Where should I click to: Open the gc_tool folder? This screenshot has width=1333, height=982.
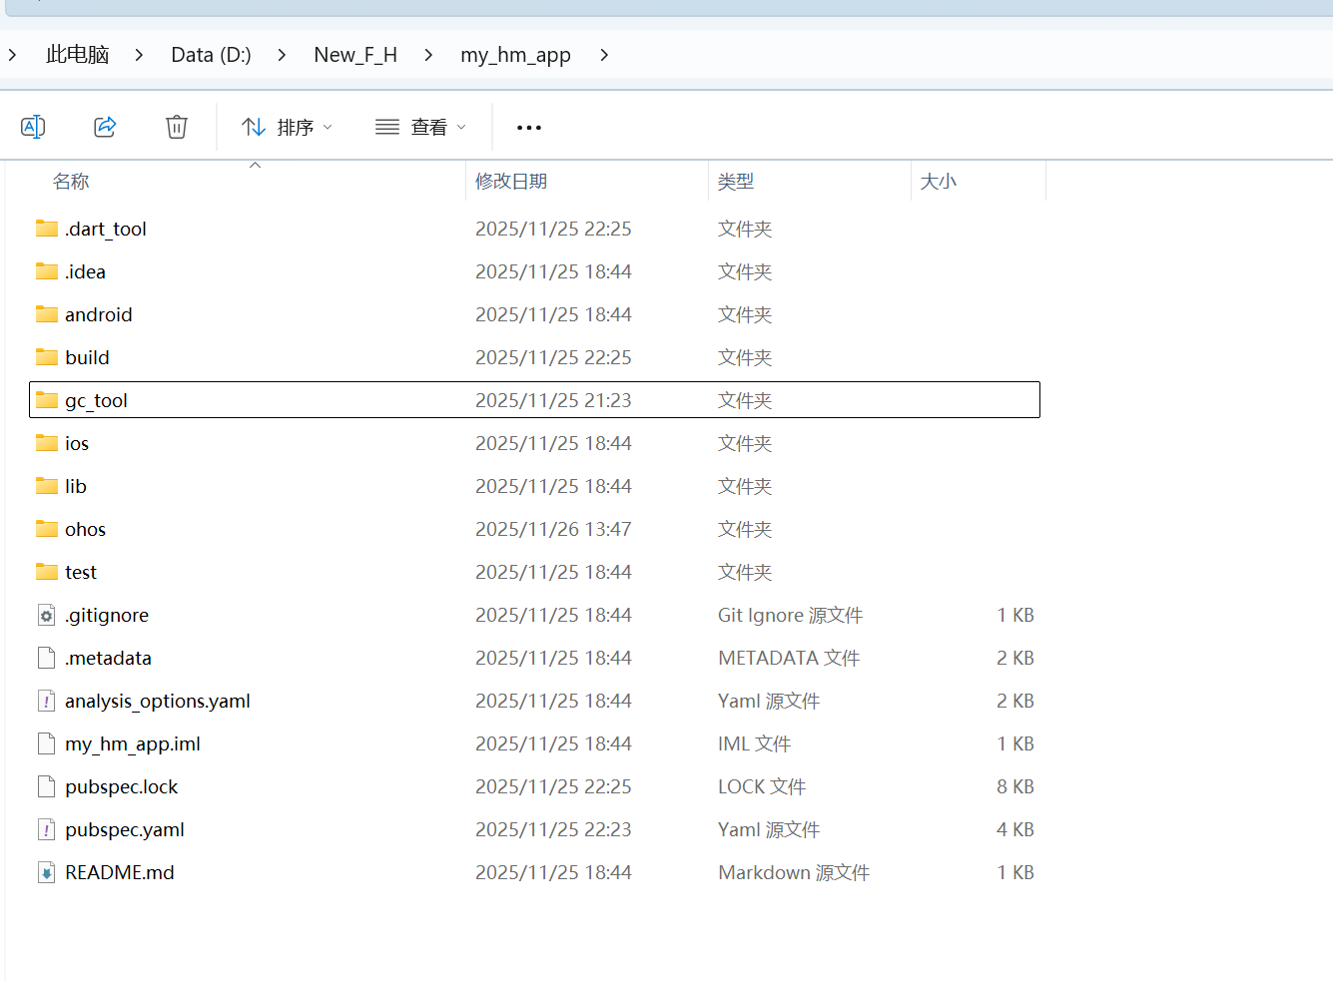point(96,400)
